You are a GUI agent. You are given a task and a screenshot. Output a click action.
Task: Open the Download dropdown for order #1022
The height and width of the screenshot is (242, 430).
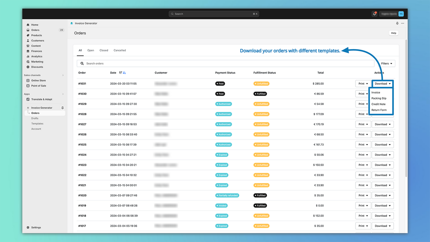(383, 175)
